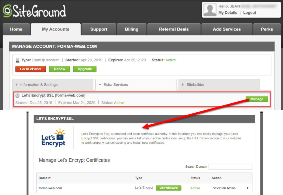Collapse the Extra Services section
283x195 pixels.
136,85
